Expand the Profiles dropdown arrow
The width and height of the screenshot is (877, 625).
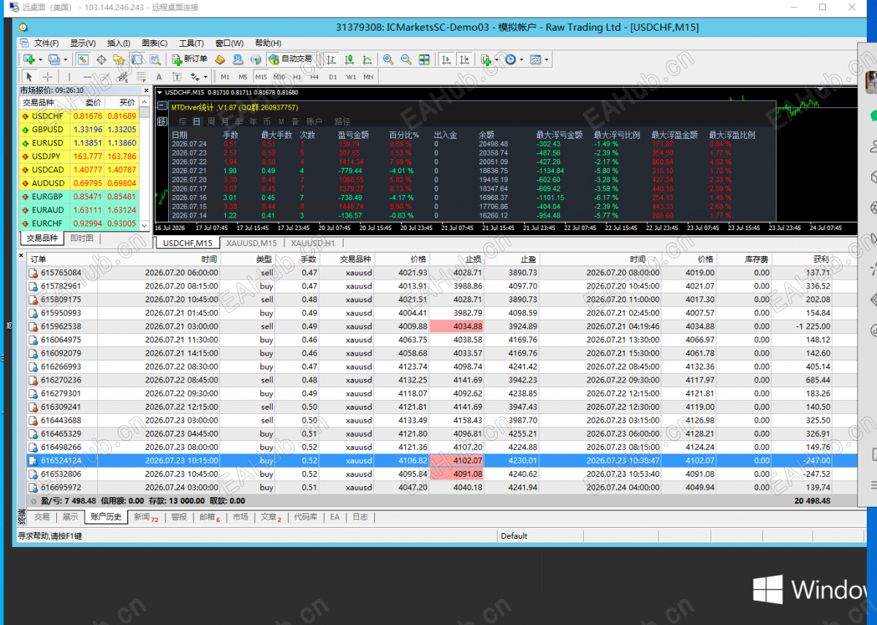click(x=65, y=60)
